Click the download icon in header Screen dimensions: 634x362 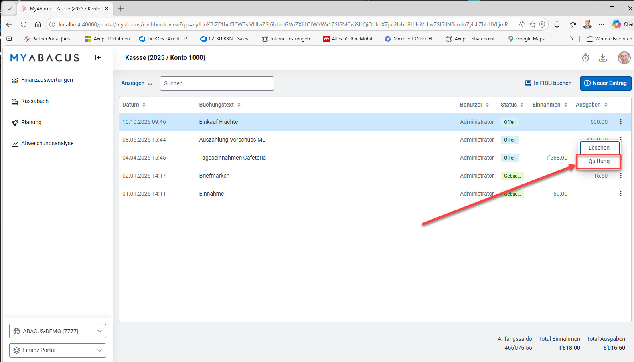click(603, 58)
